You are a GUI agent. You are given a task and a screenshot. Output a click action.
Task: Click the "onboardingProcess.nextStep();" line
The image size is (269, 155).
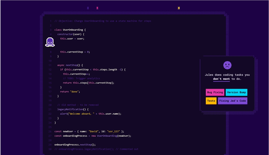75,145
